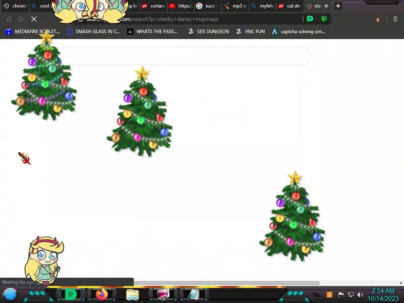Open File Explorer from the taskbar

click(133, 294)
